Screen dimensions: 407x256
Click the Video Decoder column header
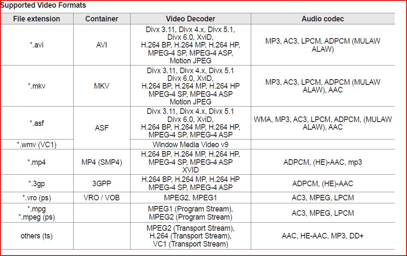coord(190,19)
